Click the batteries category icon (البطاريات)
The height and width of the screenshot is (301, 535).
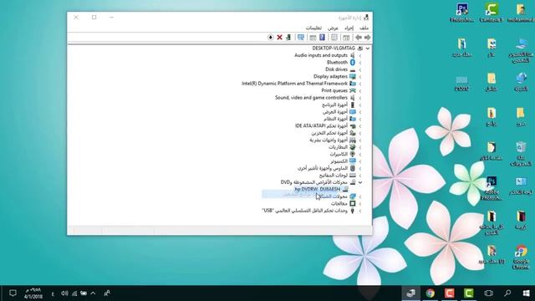pos(353,147)
